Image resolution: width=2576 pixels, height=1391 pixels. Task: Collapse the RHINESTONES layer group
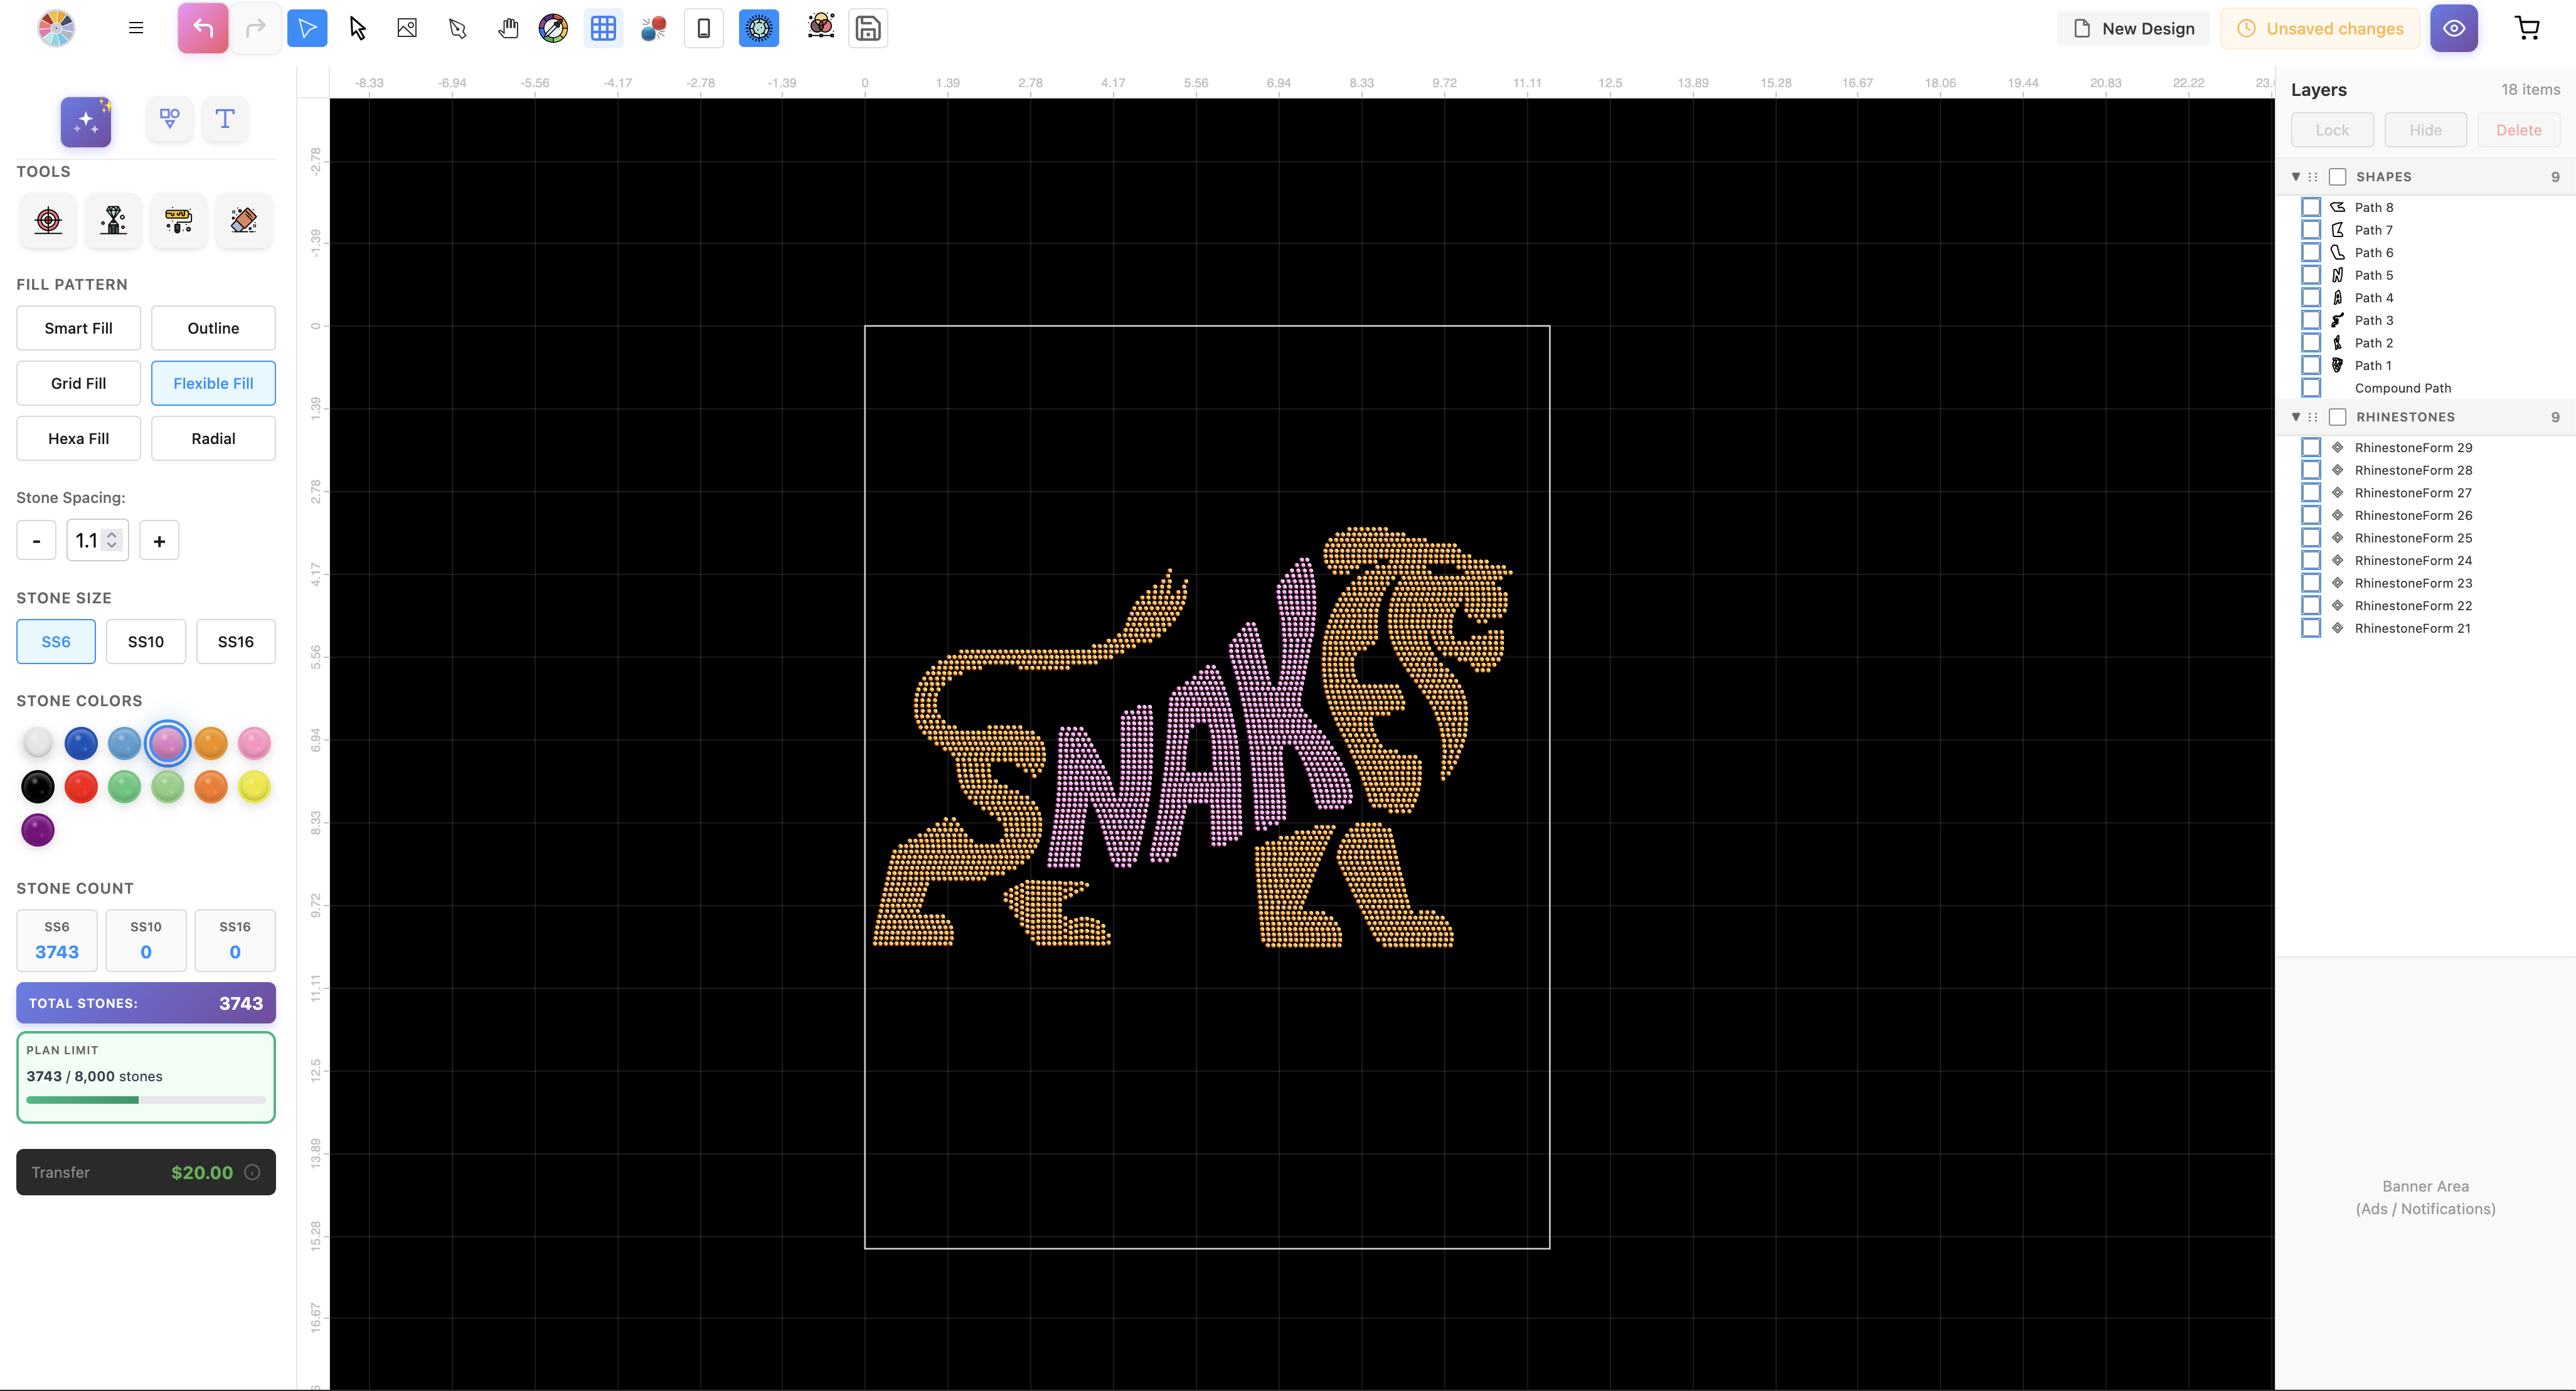(x=2295, y=416)
